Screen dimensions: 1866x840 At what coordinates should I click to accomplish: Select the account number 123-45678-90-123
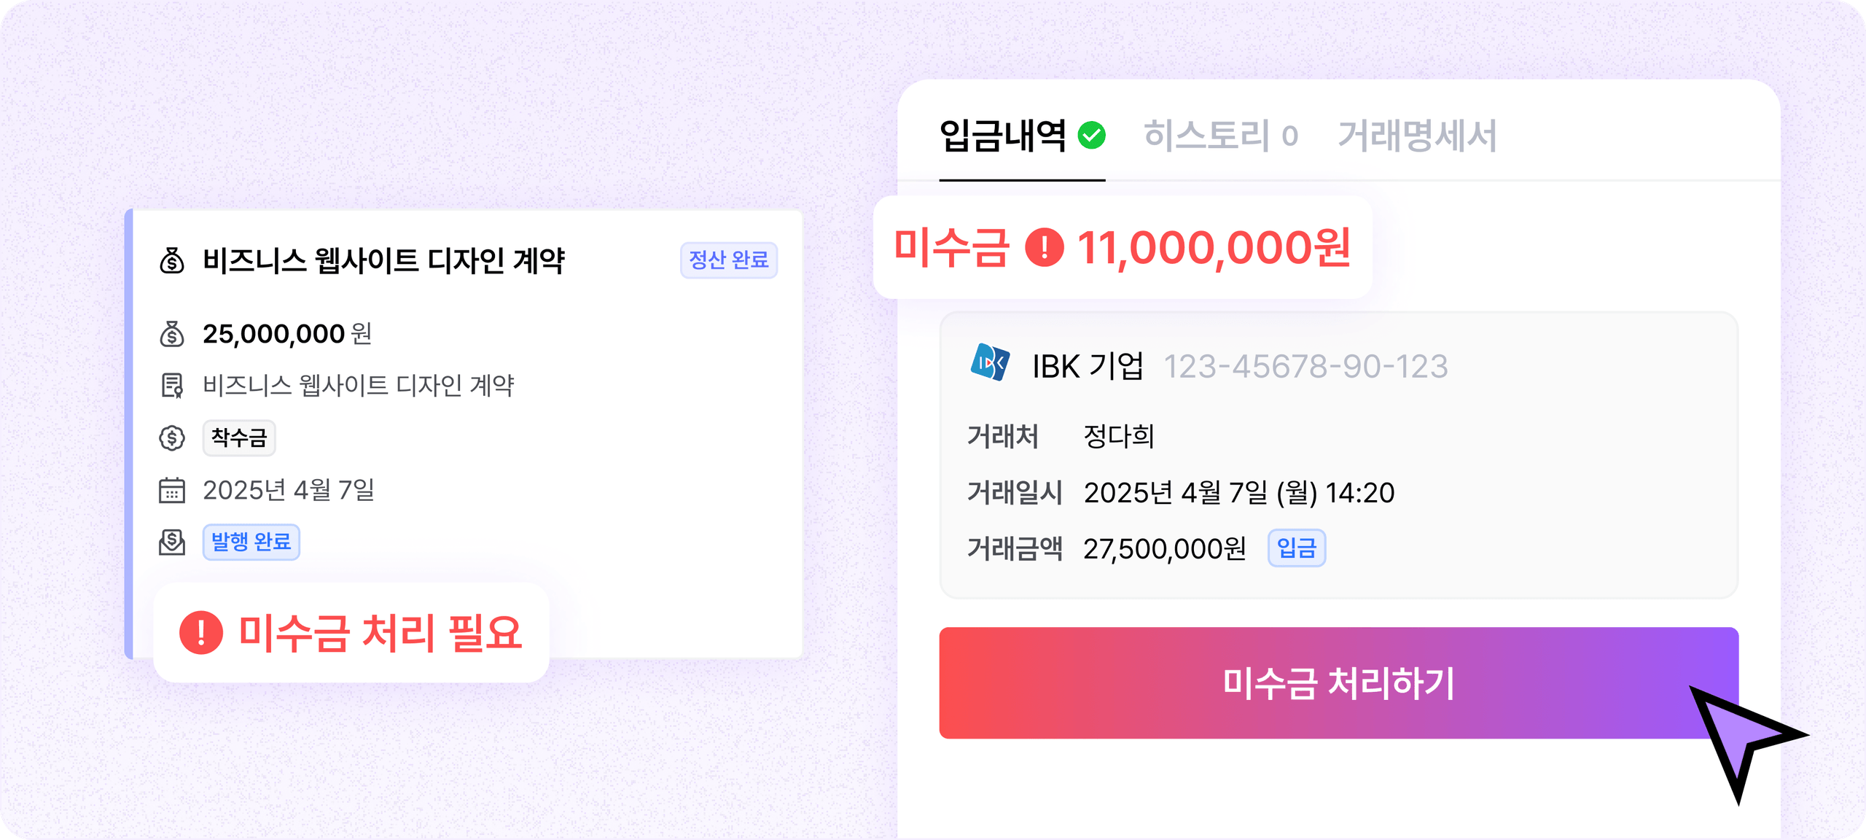click(1305, 367)
